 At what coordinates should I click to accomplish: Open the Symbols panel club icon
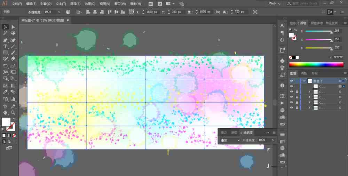(282, 61)
